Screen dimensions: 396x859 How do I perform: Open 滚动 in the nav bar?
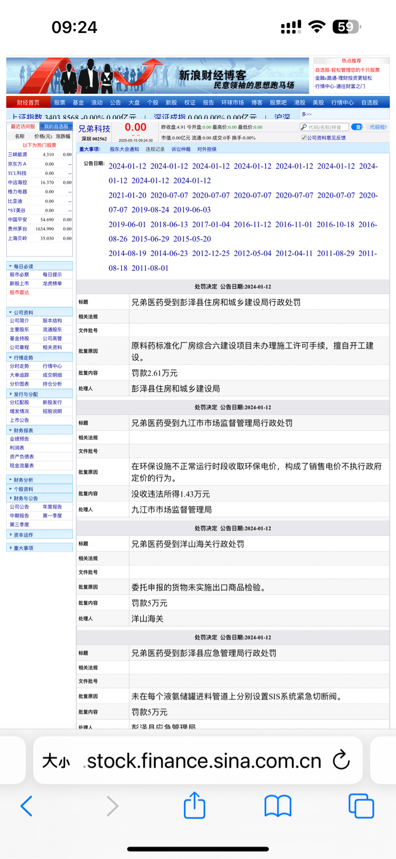97,103
